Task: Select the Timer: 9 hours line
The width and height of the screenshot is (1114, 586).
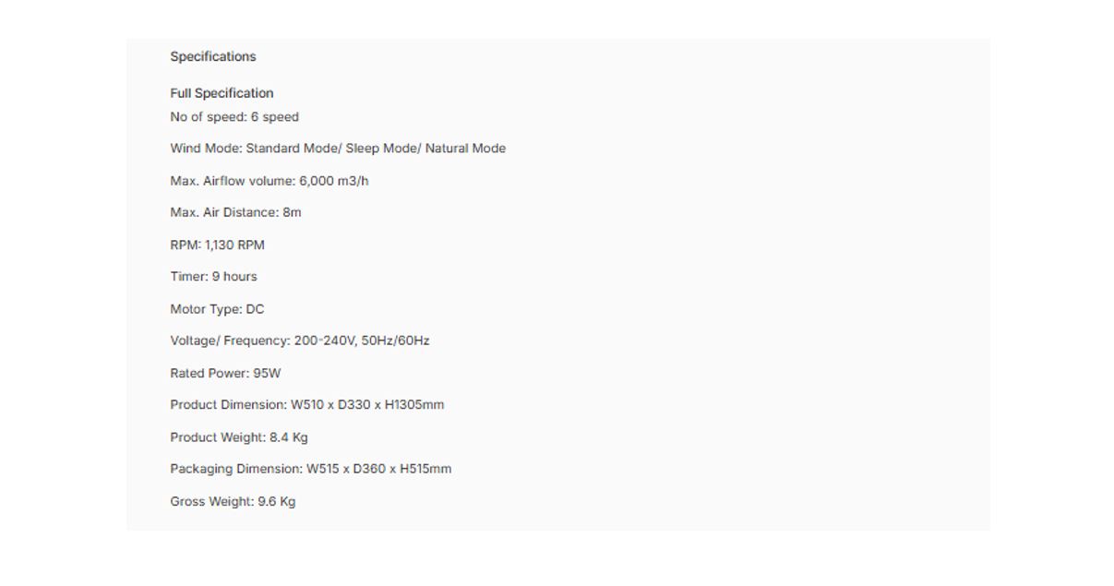Action: click(x=213, y=276)
